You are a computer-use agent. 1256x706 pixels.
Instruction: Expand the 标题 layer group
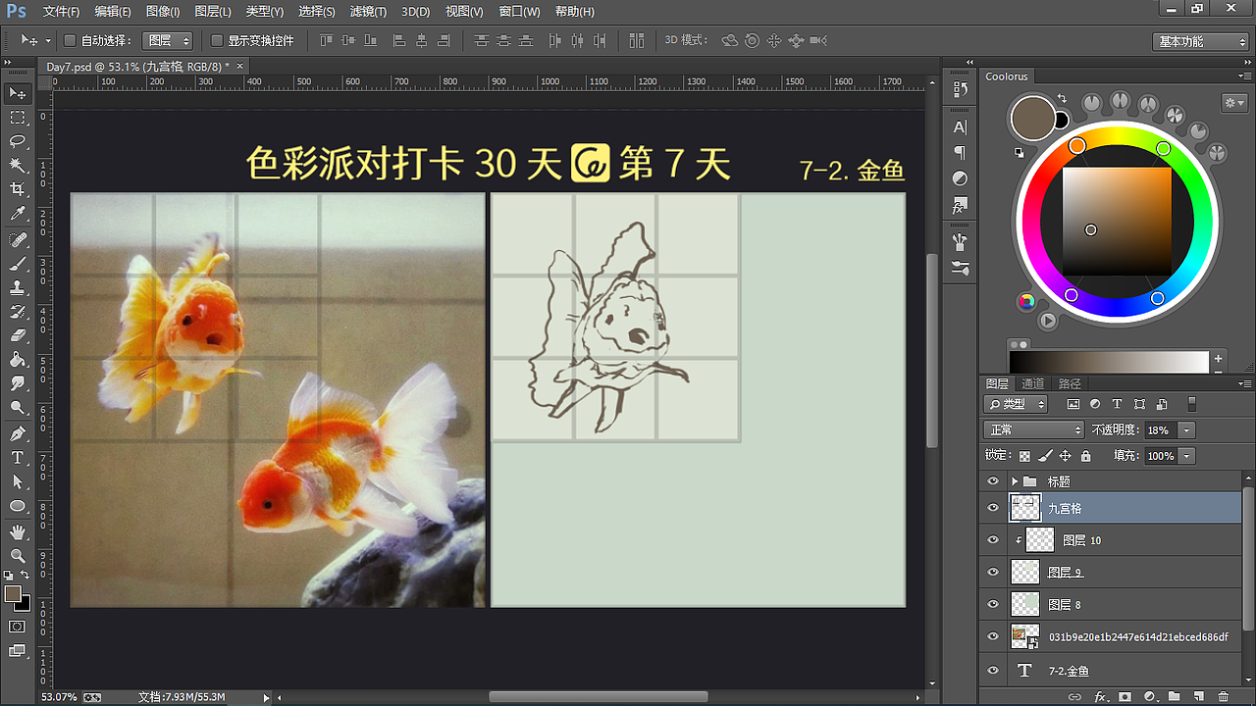coord(1015,481)
